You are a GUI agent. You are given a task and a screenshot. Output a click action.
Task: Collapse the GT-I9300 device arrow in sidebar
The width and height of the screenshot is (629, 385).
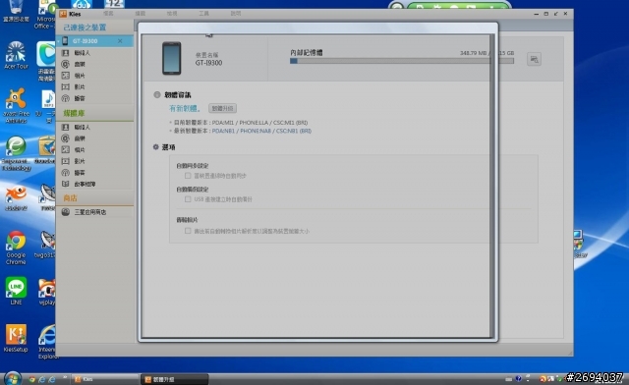[59, 41]
